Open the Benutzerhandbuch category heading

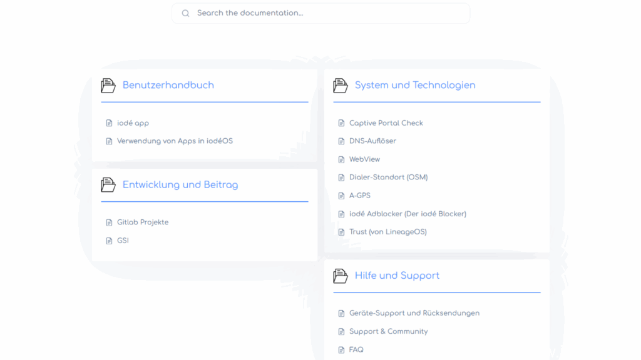(x=168, y=85)
